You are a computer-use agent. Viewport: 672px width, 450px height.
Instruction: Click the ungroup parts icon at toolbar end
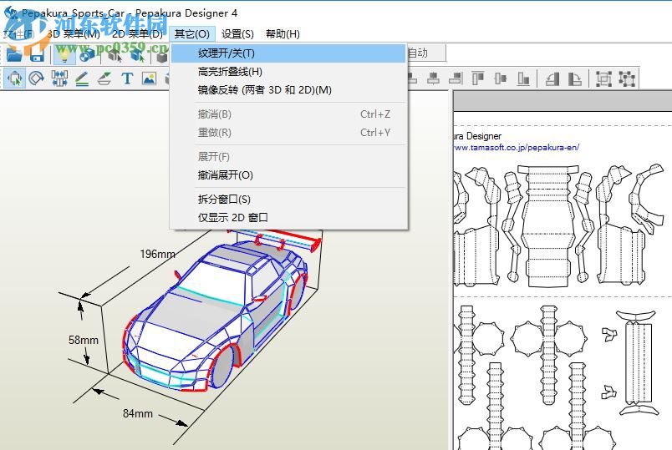pos(627,78)
